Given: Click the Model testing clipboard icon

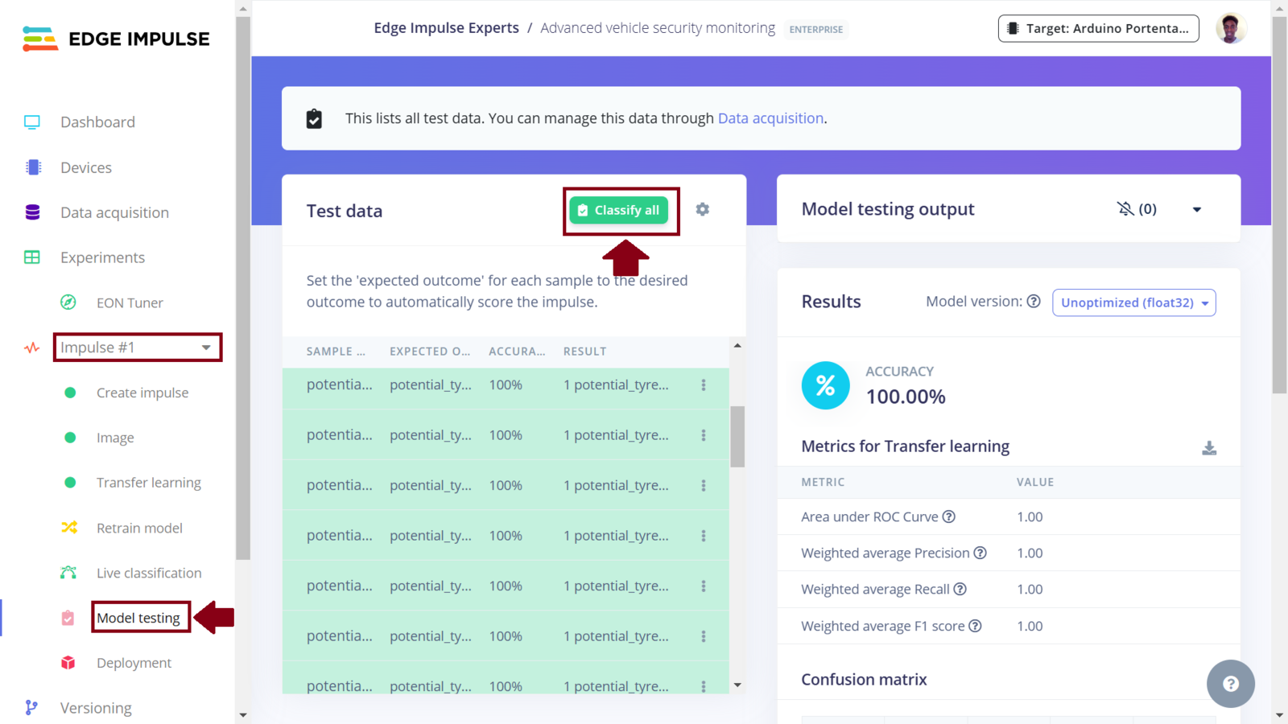Looking at the screenshot, I should pos(68,618).
